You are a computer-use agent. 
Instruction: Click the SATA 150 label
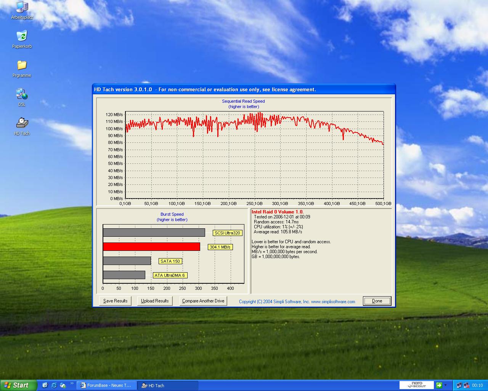click(x=170, y=261)
